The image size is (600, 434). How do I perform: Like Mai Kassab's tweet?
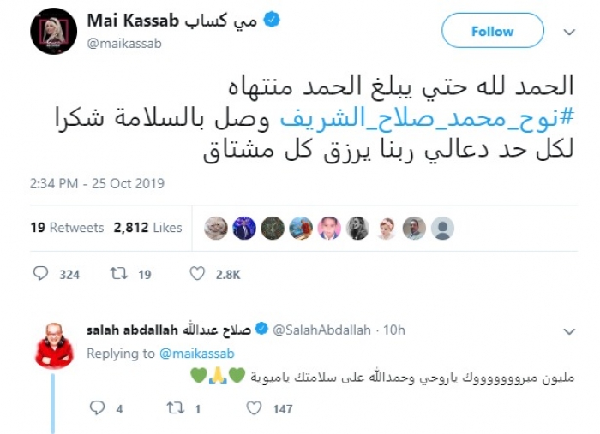(197, 274)
